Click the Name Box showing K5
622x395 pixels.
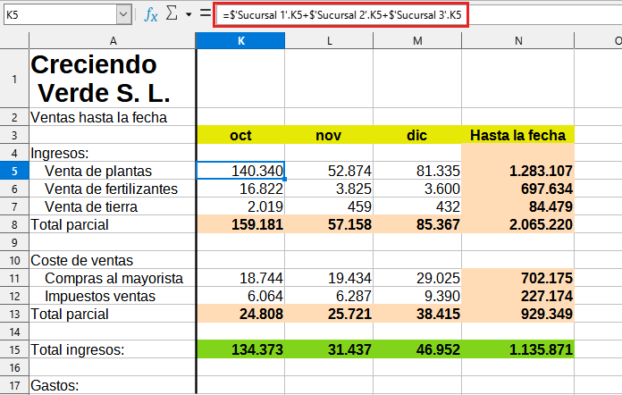click(60, 14)
